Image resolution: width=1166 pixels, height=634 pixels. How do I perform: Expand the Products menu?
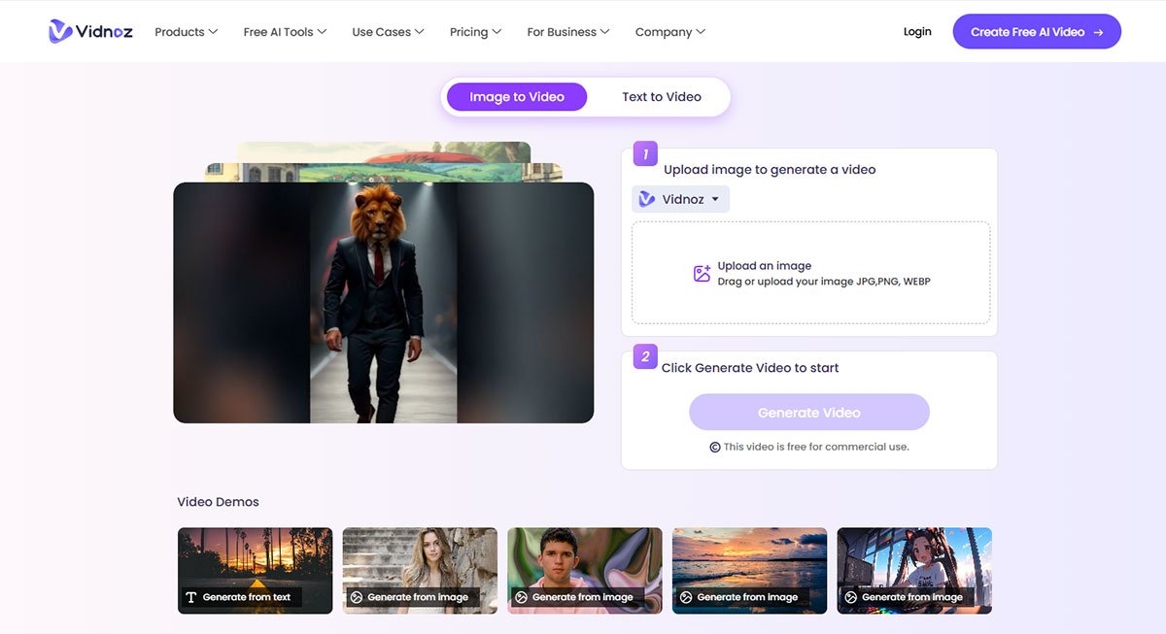[187, 32]
